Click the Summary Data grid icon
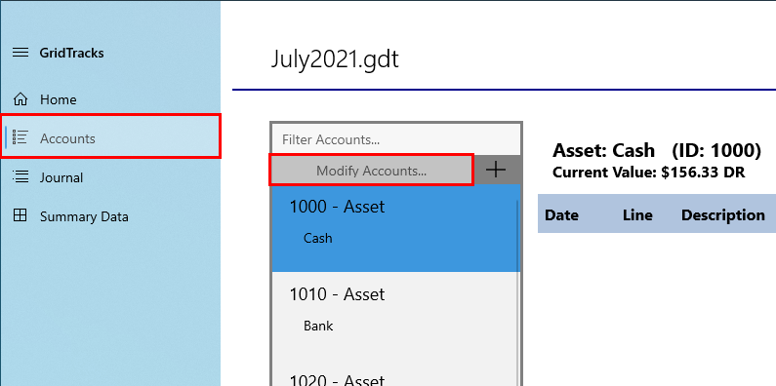 (20, 216)
